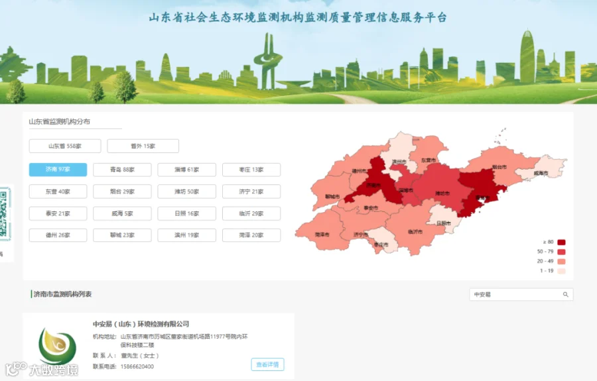Click the 中安易 company logo
597x381 pixels.
click(58, 346)
